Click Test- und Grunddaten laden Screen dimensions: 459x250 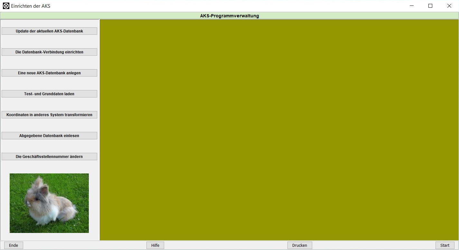coord(49,94)
